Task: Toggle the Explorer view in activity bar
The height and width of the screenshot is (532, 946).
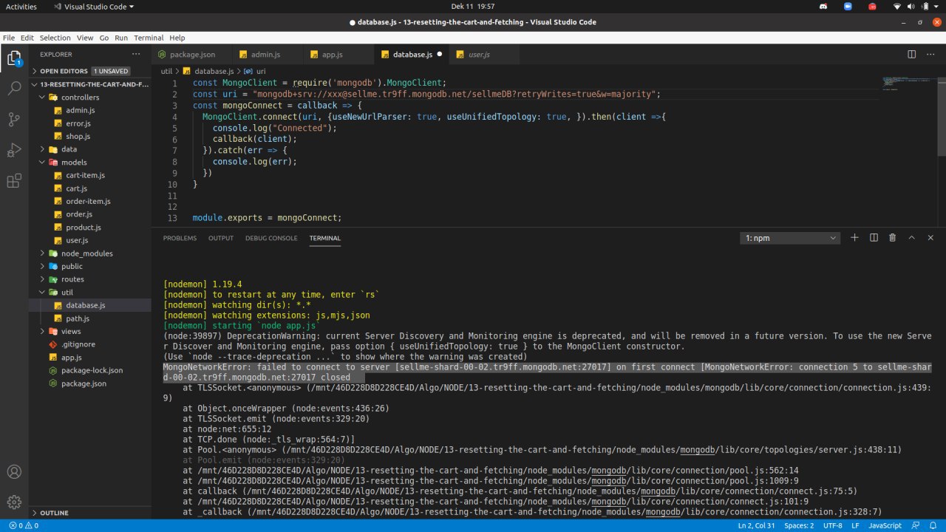Action: click(14, 58)
